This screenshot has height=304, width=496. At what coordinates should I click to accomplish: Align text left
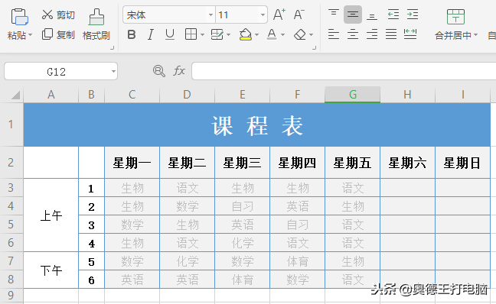click(334, 34)
